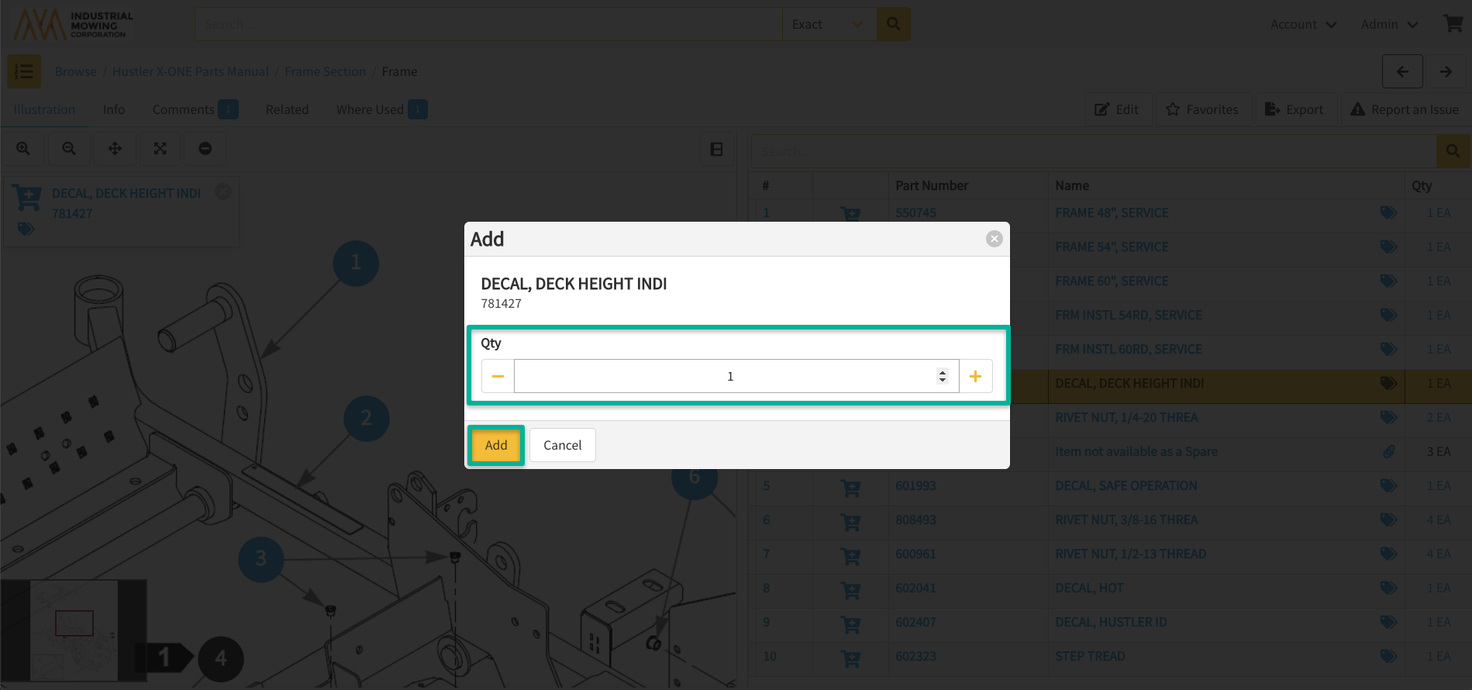Click the yellow Add button

[496, 445]
